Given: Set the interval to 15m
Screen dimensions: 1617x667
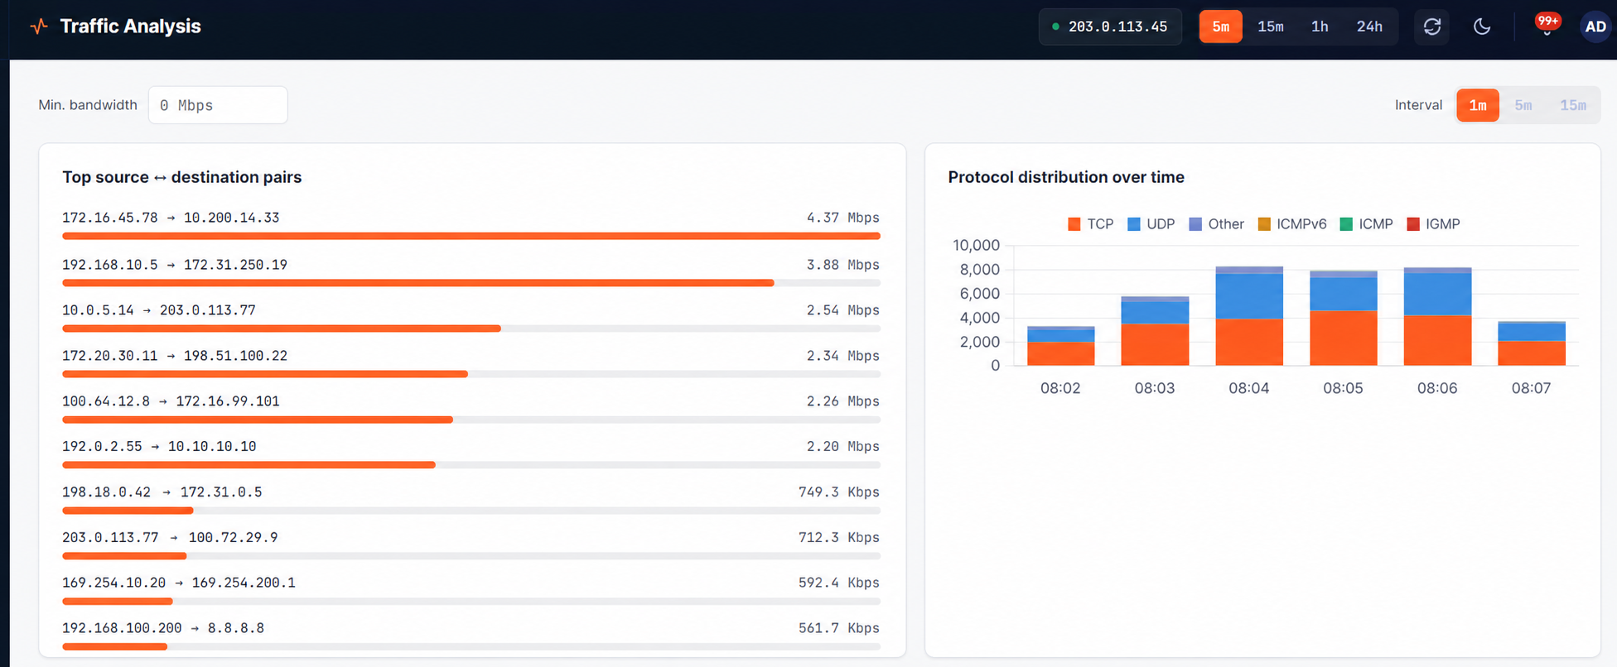Looking at the screenshot, I should click(1573, 105).
